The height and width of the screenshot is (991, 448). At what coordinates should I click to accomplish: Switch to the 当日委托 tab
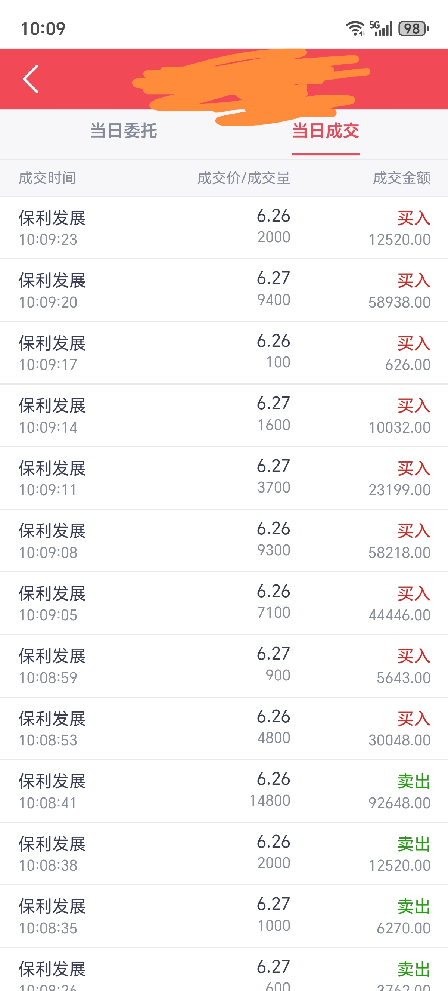(x=123, y=131)
